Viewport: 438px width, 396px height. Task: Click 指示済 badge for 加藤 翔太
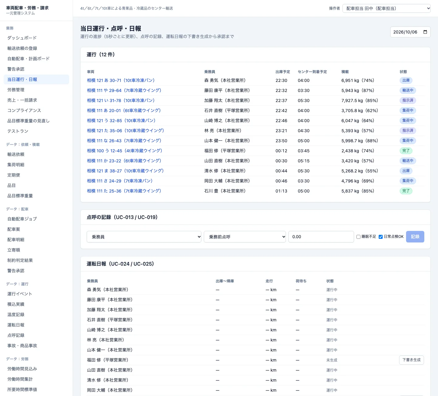[408, 101]
